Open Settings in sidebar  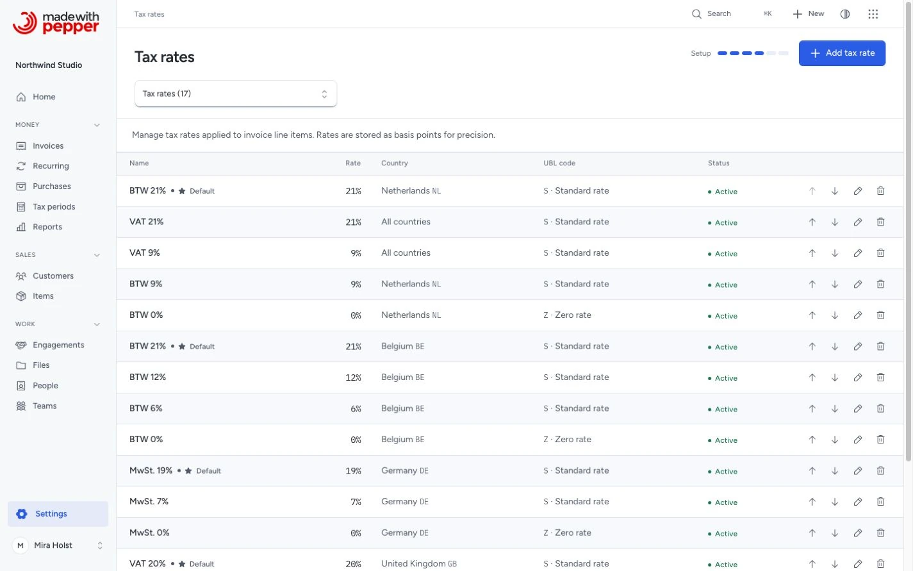(58, 514)
